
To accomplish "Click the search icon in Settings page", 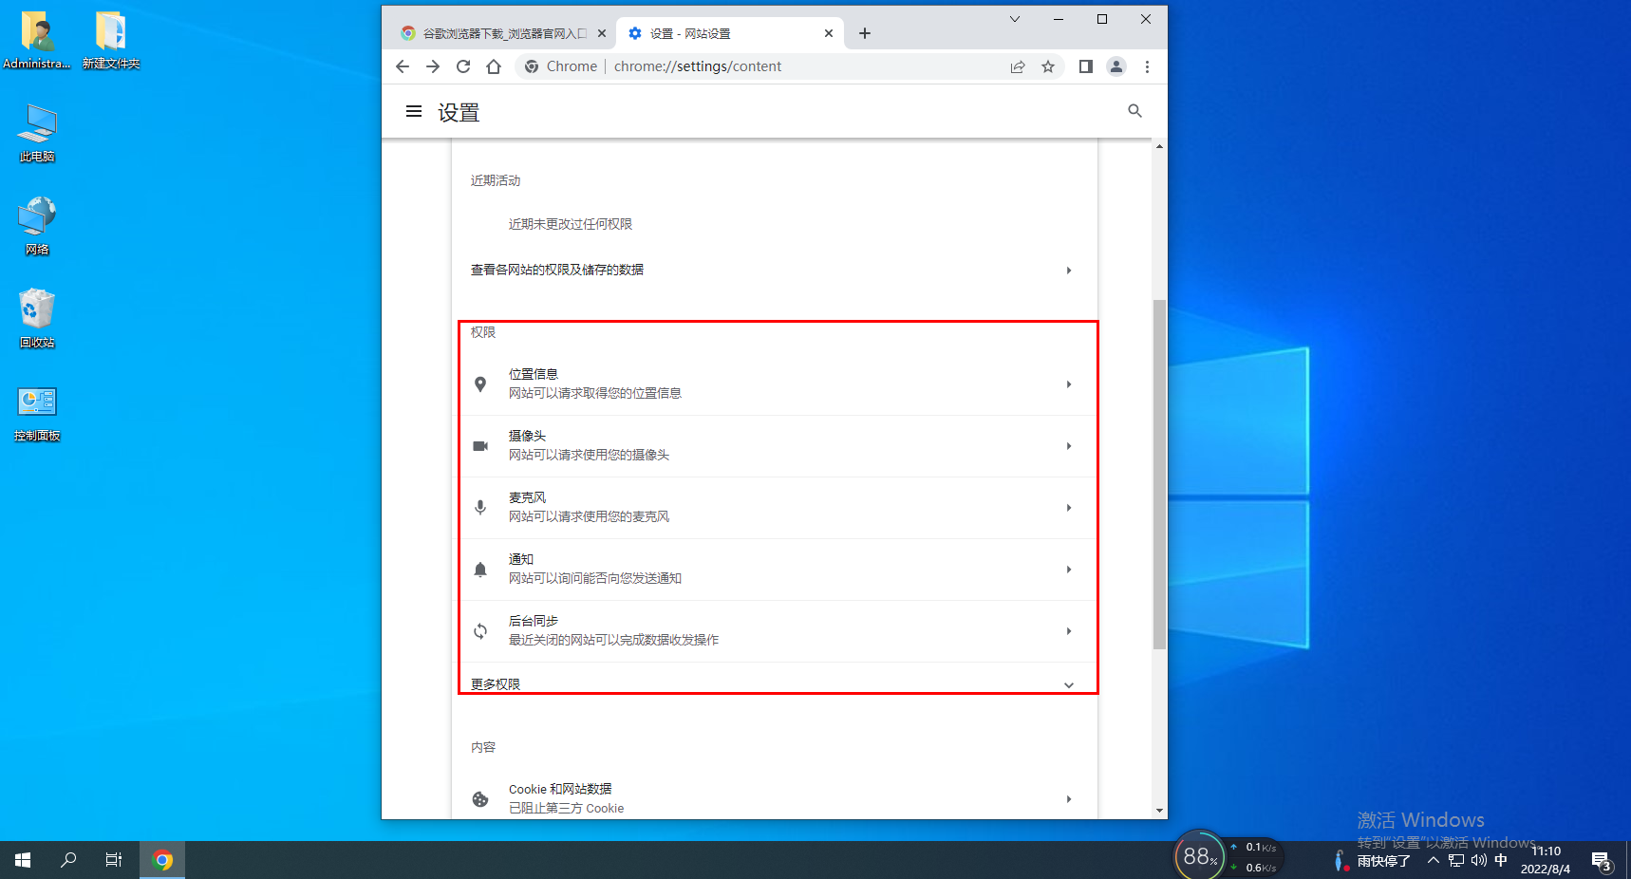I will coord(1134,111).
